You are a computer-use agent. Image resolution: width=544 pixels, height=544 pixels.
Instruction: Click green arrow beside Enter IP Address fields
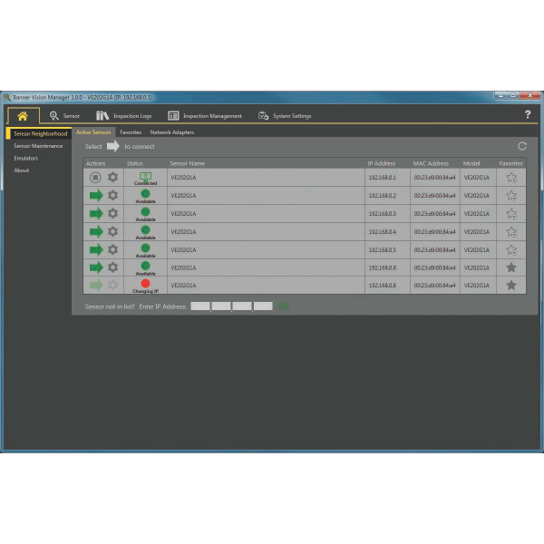click(284, 306)
